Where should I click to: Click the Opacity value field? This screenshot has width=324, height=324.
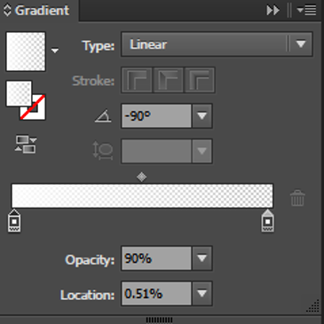click(156, 258)
